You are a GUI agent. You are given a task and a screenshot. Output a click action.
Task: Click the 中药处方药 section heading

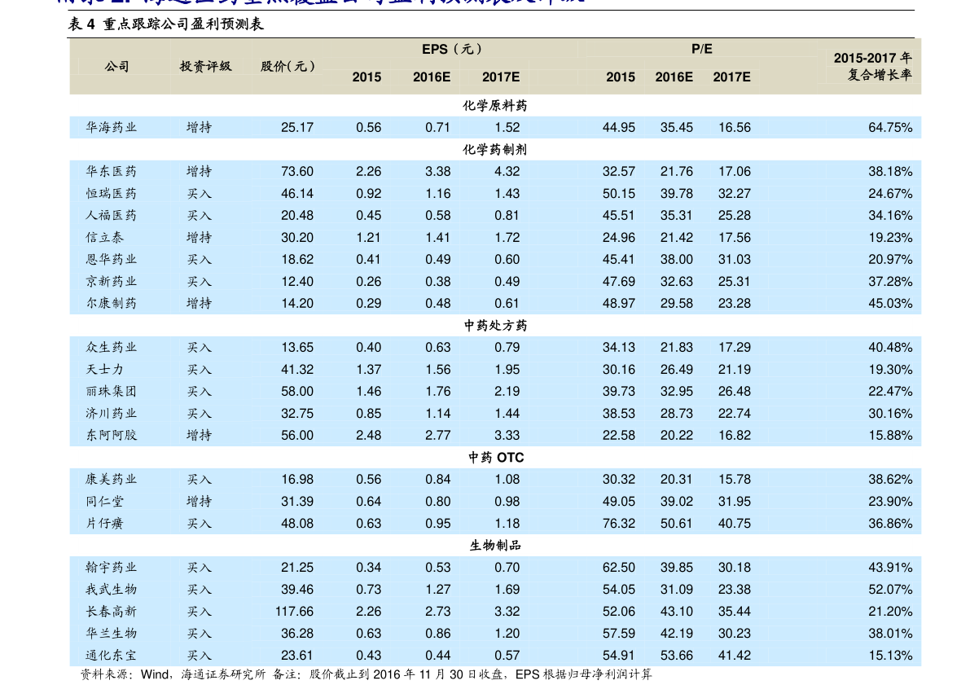pos(495,326)
